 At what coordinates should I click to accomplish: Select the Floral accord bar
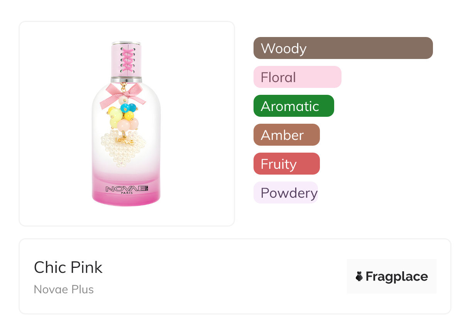297,77
